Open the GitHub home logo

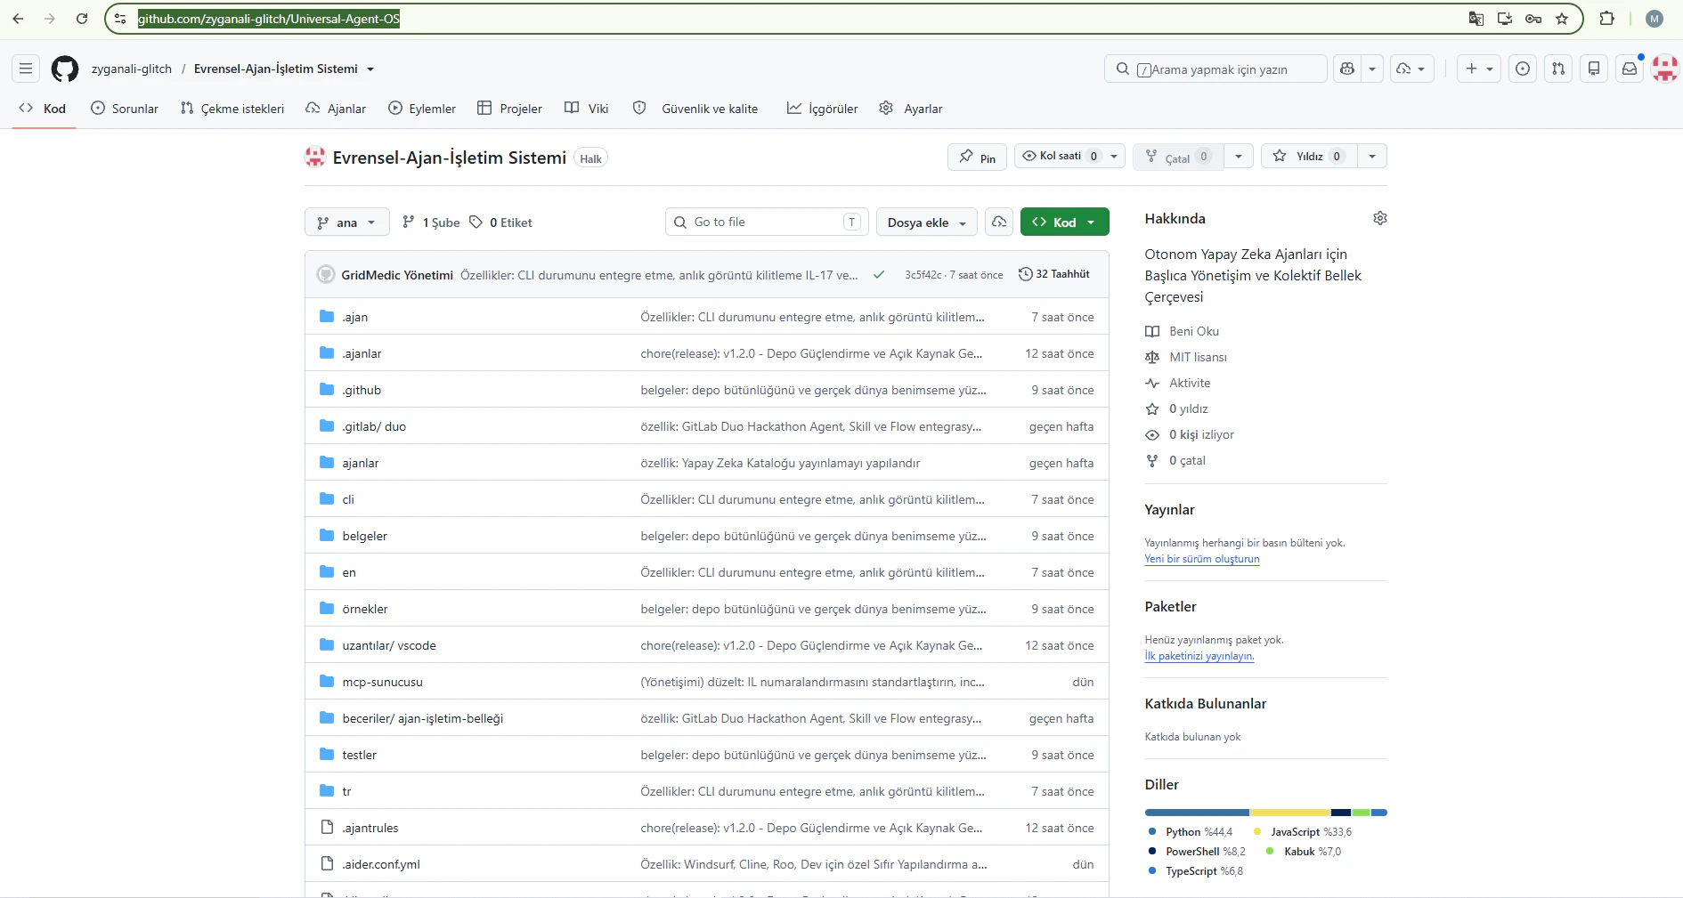pos(65,69)
